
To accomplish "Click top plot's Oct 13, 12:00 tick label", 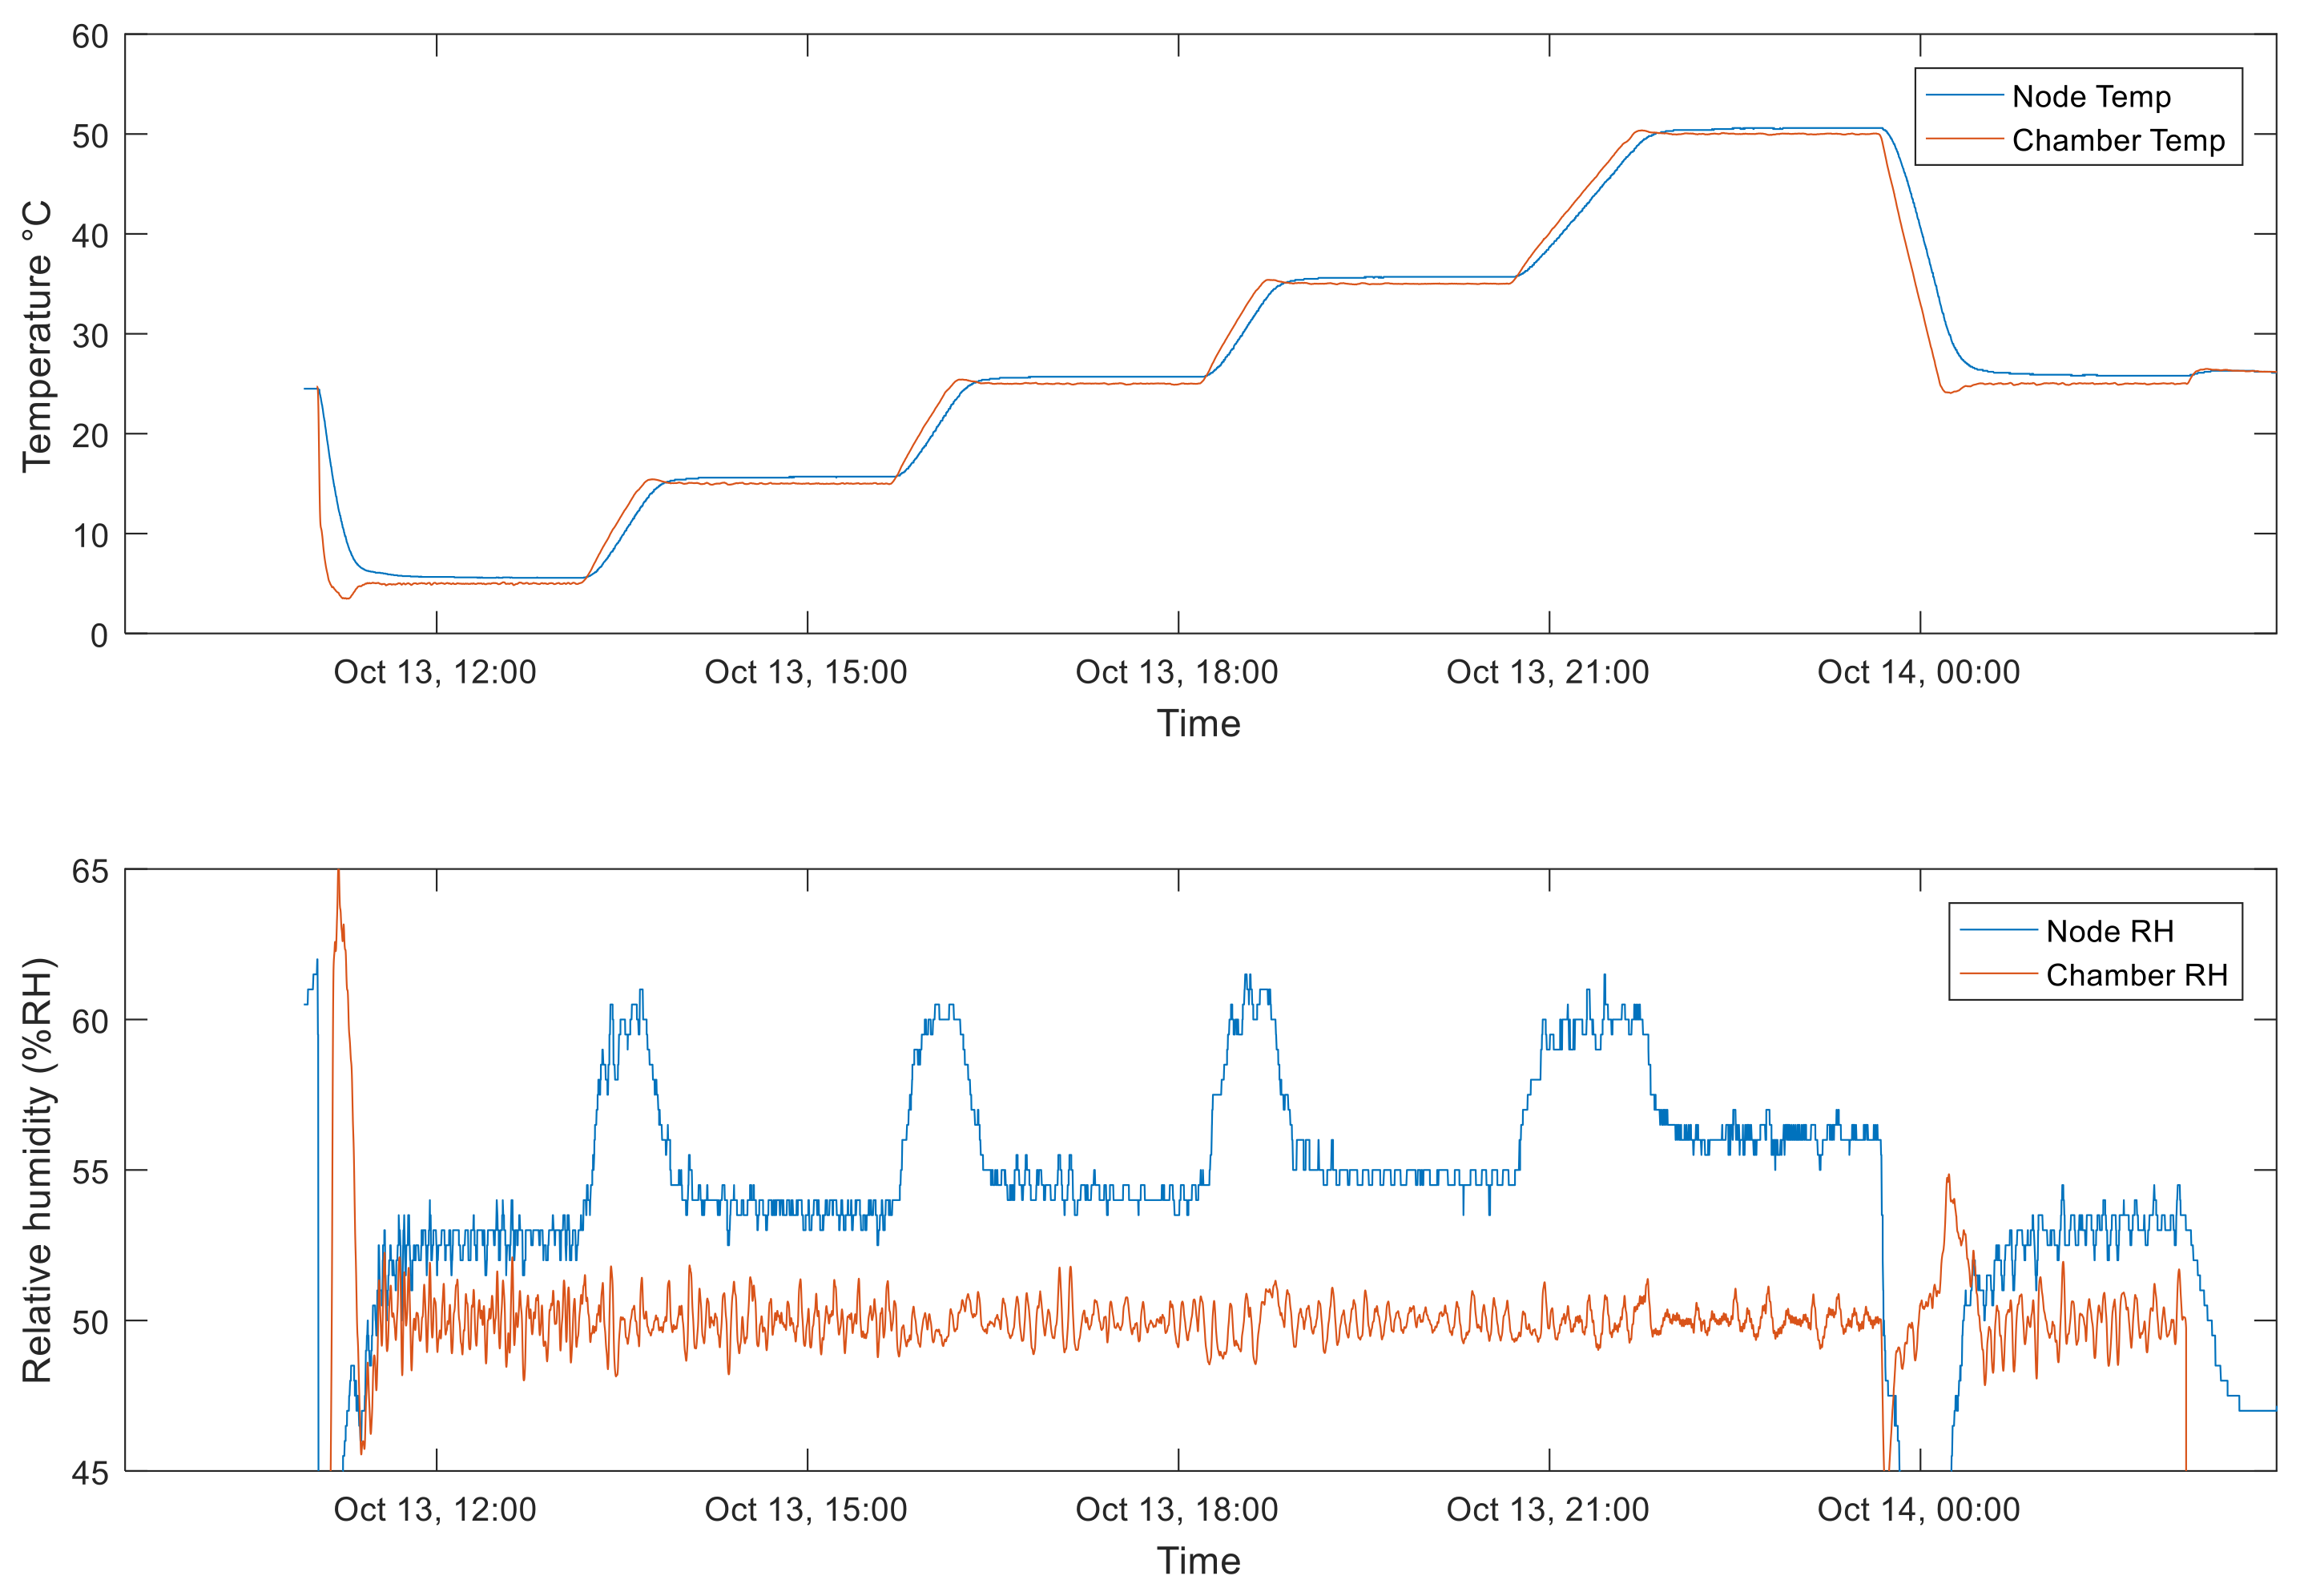I will click(435, 672).
